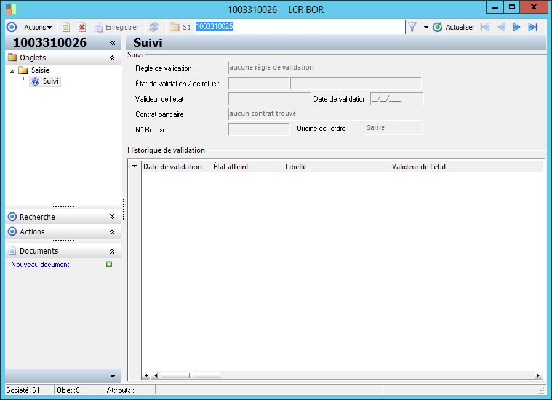Collapse the left sidebar with double chevron
Viewport: 552px width, 400px height.
(113, 42)
